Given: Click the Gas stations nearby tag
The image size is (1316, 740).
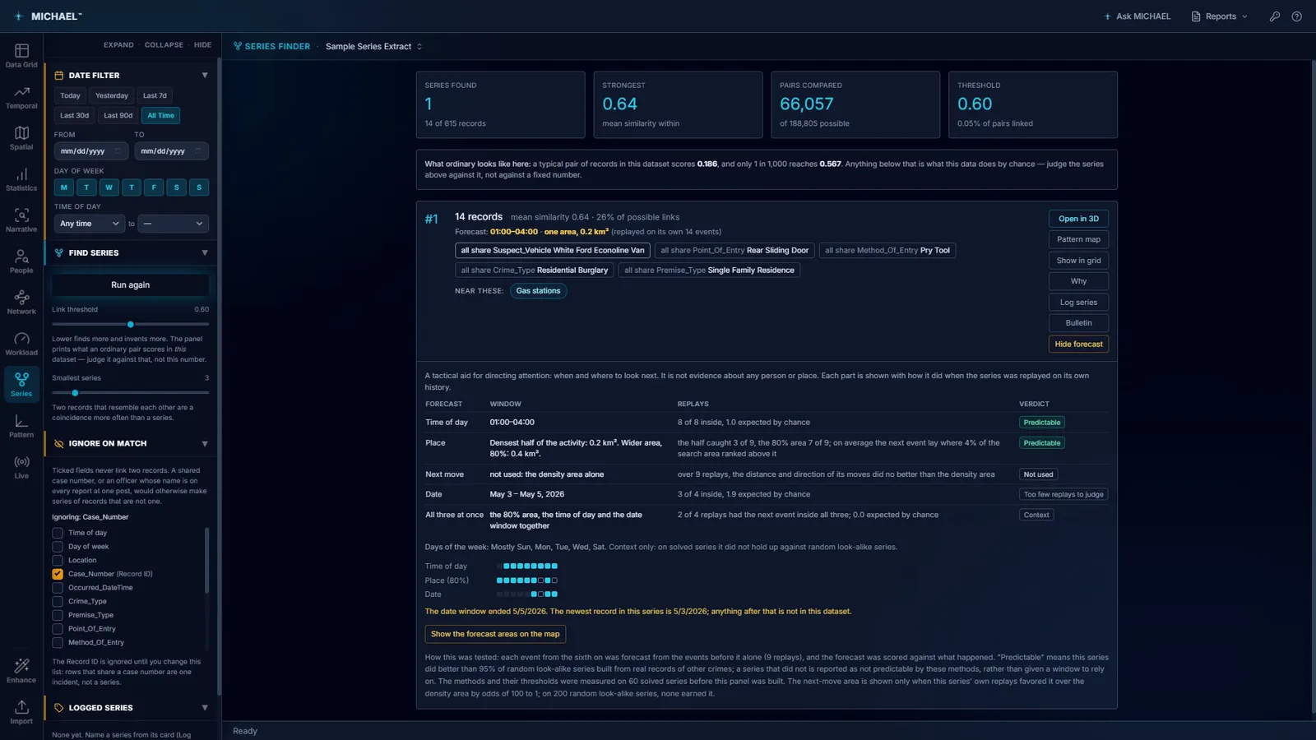Looking at the screenshot, I should point(538,291).
